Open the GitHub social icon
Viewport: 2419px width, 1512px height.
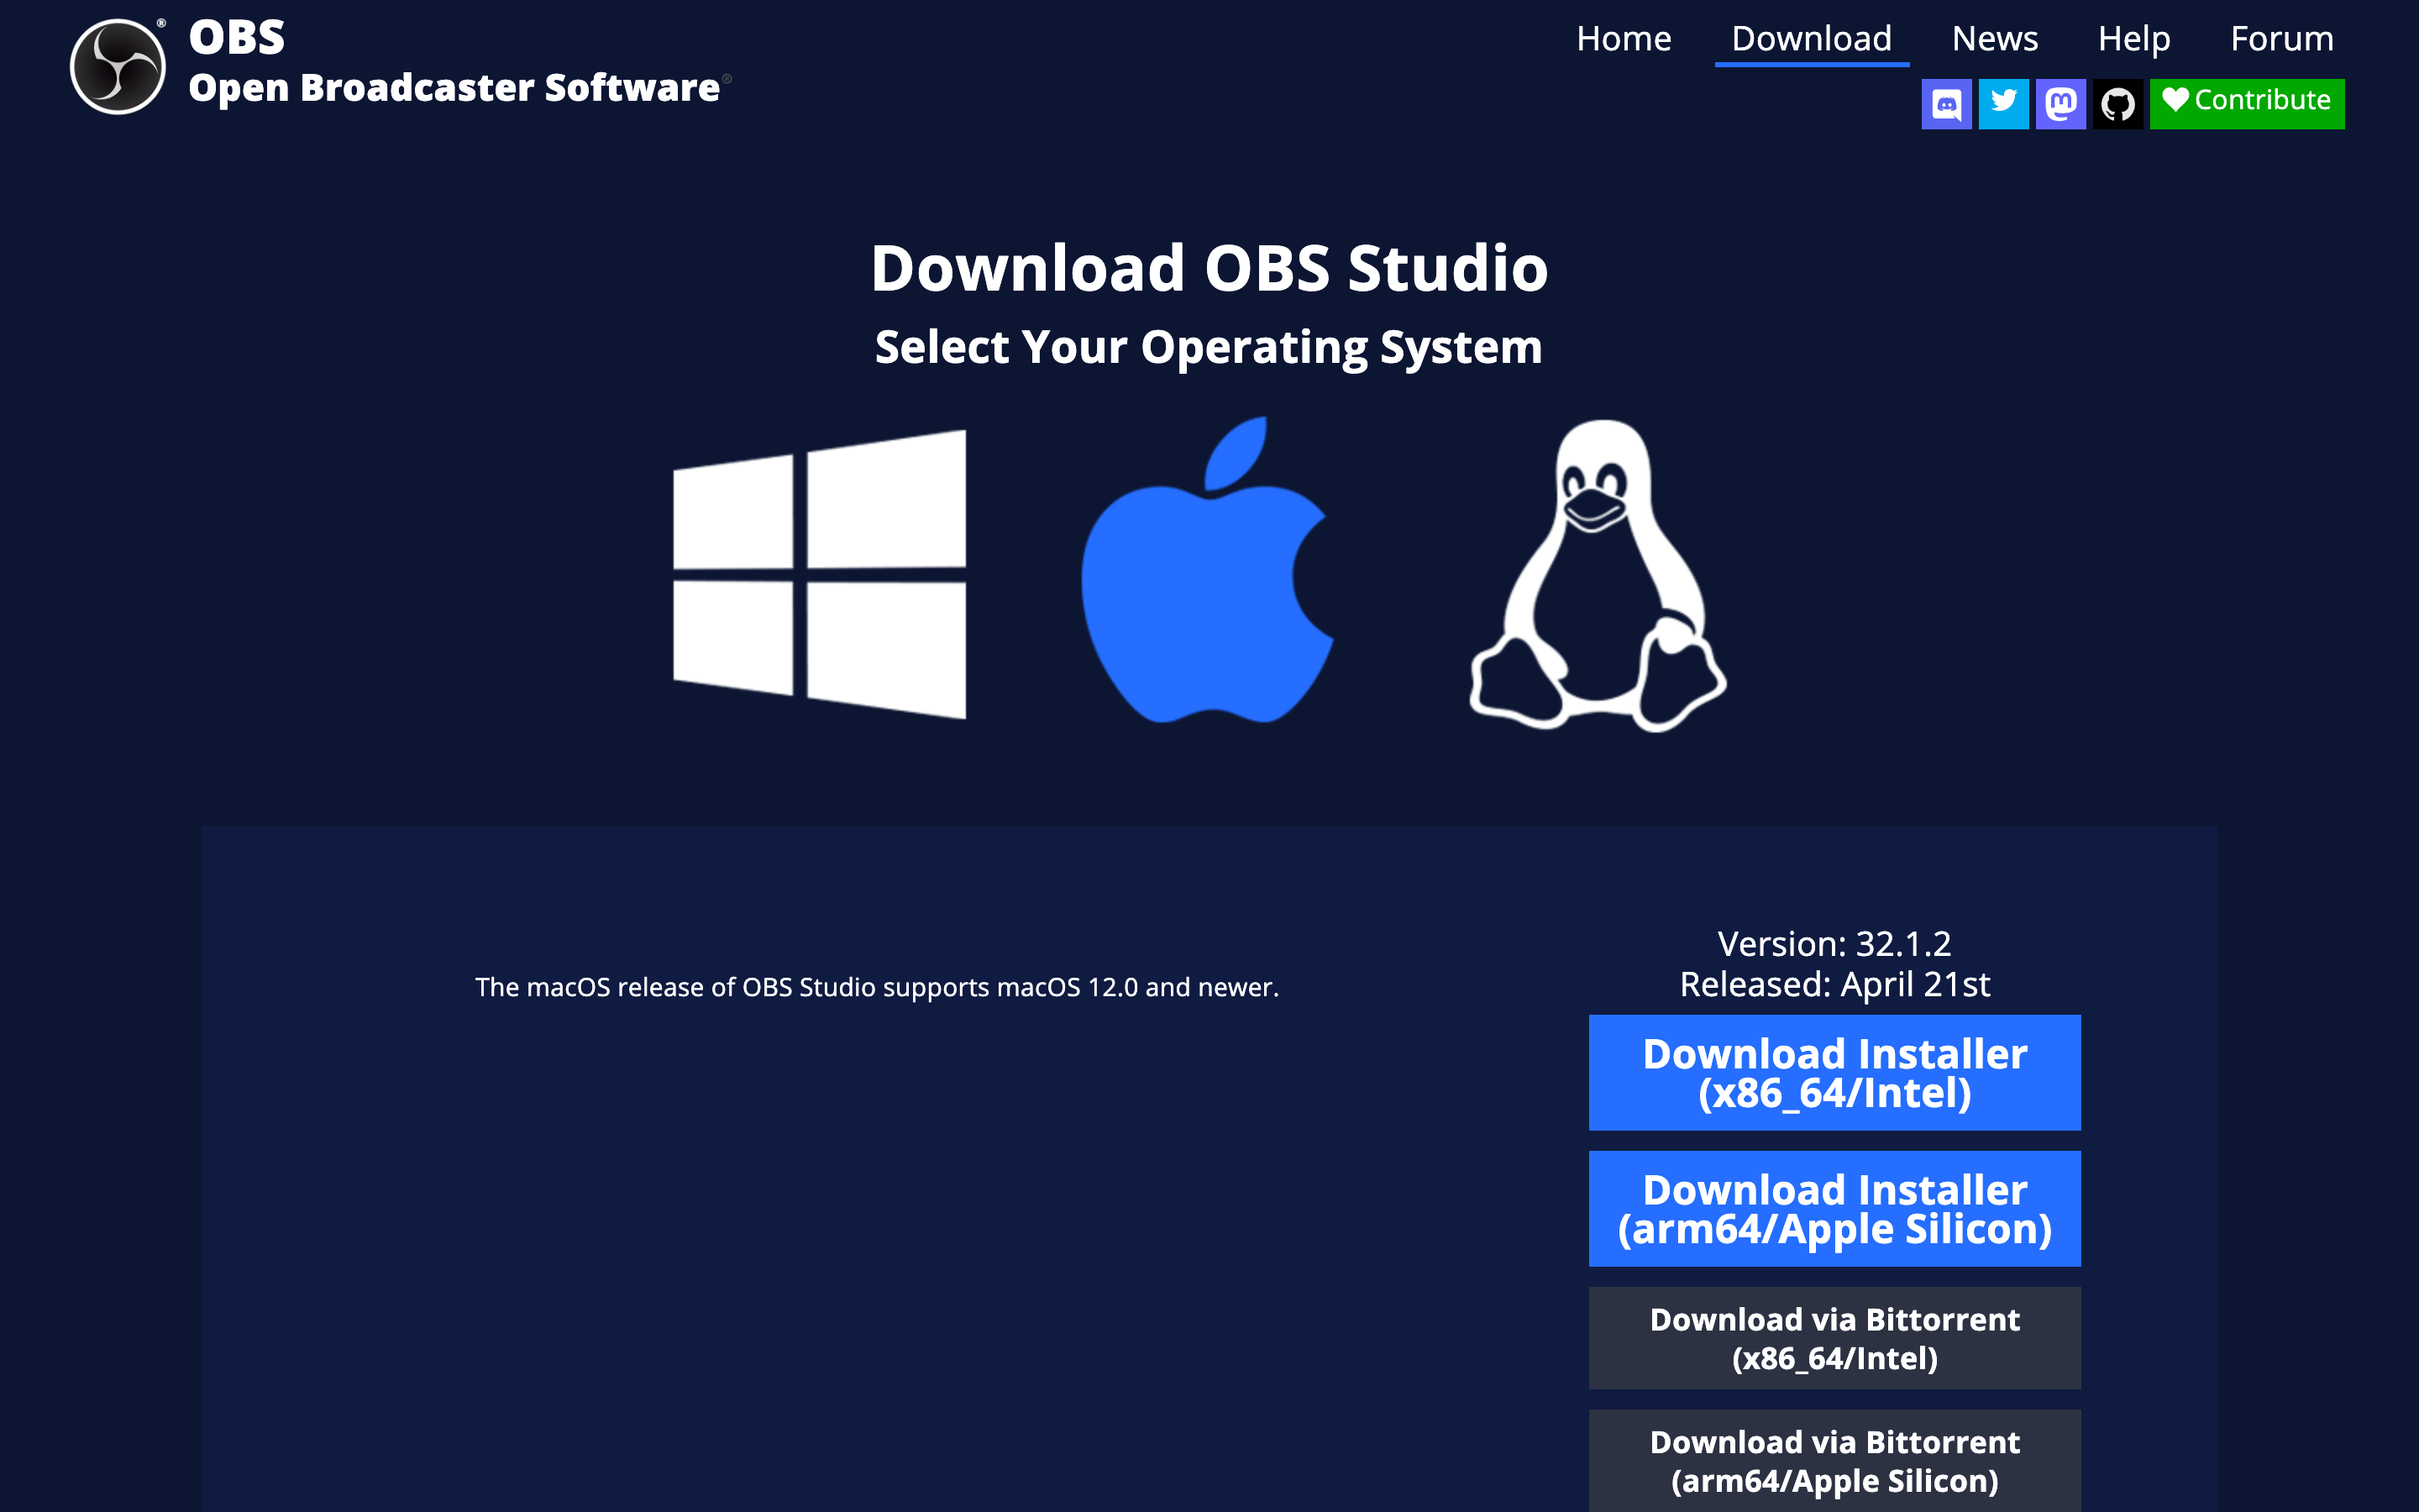(2117, 104)
